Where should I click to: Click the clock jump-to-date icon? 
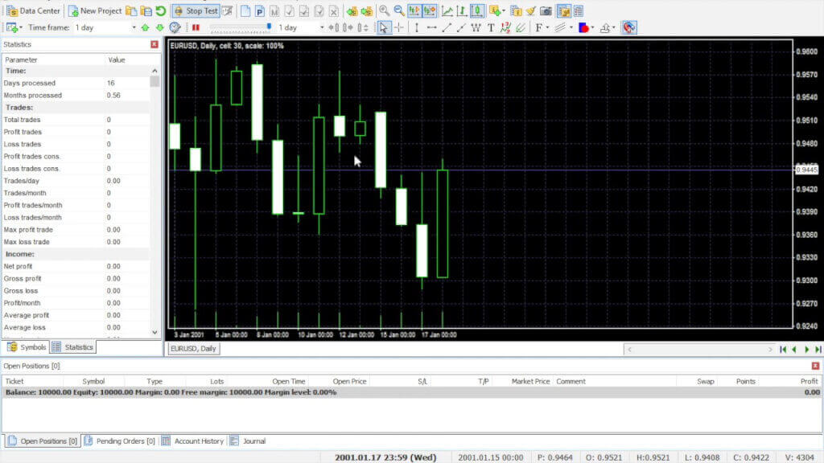(x=175, y=27)
